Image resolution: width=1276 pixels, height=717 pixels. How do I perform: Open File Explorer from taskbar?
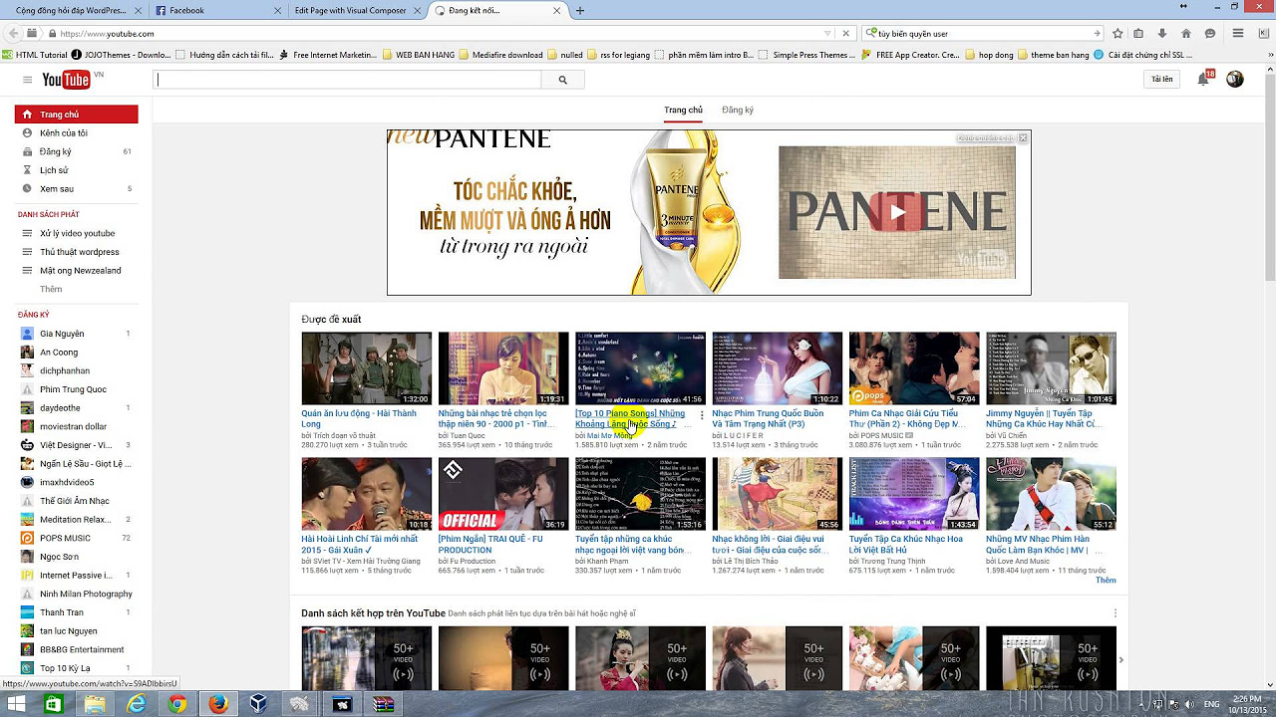pyautogui.click(x=95, y=704)
